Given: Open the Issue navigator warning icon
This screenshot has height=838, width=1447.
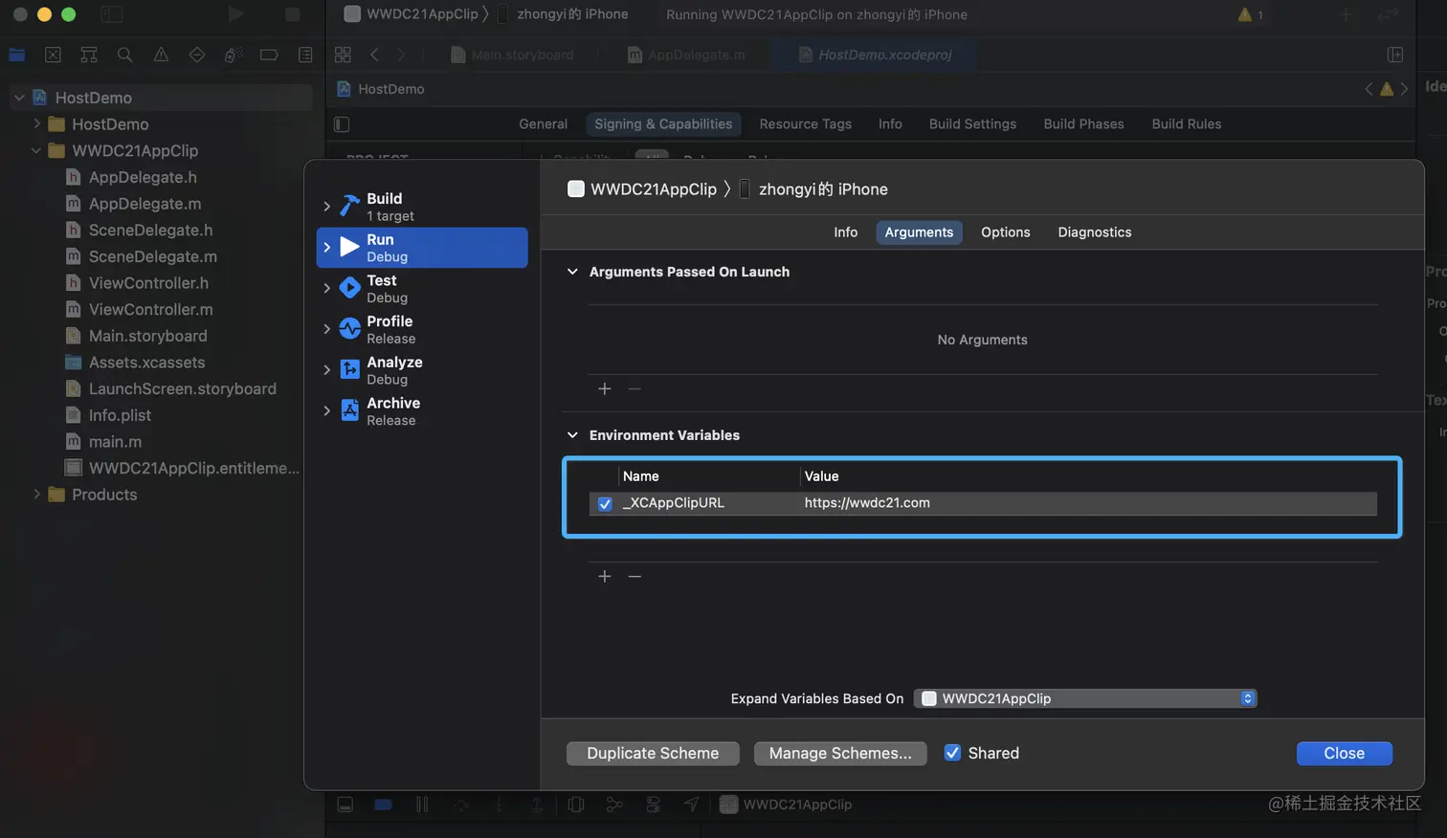Looking at the screenshot, I should pos(161,55).
